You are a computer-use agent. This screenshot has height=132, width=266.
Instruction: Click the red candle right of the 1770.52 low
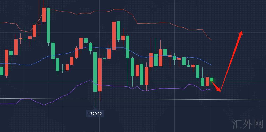pyautogui.click(x=100, y=75)
